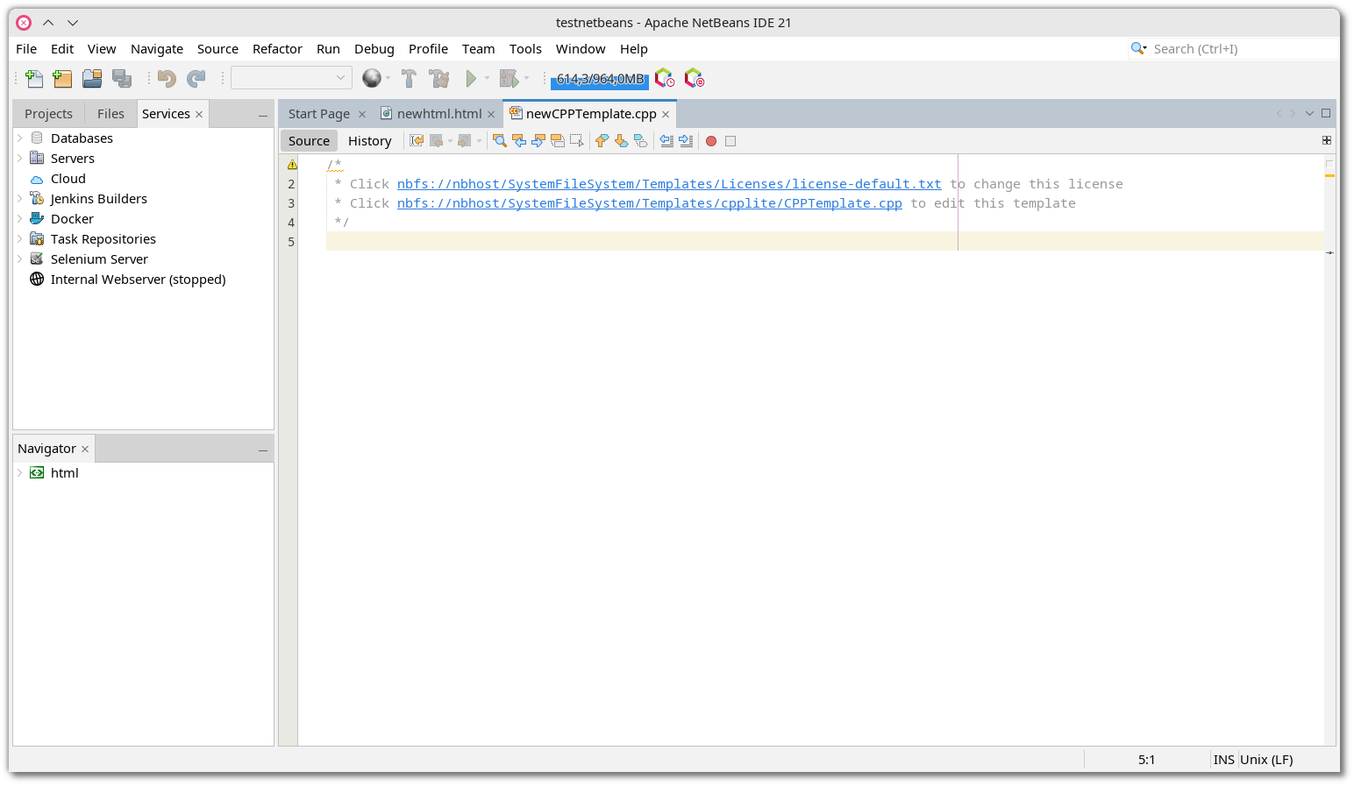Expand the Docker node
The height and width of the screenshot is (786, 1354).
[x=20, y=219]
